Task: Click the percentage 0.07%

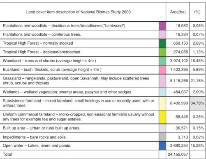Action: pos(198,34)
